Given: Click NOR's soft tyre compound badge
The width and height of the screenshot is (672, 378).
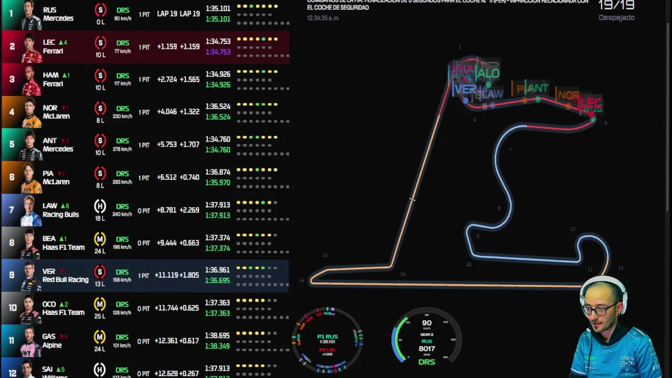Looking at the screenshot, I should tap(100, 108).
